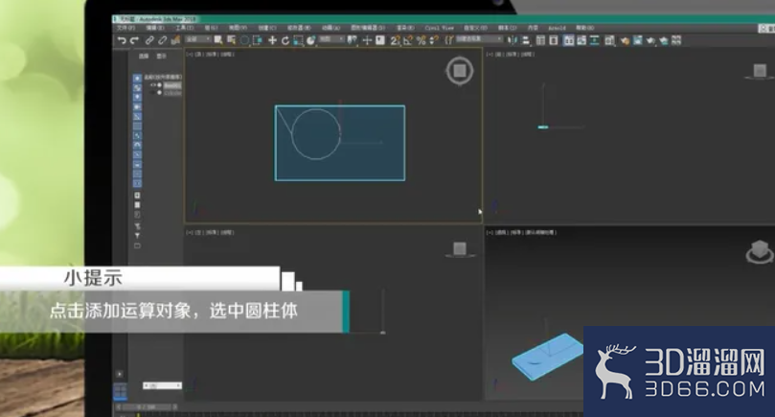Click the ViewCube in the Perspective viewport
The image size is (775, 417).
point(760,250)
